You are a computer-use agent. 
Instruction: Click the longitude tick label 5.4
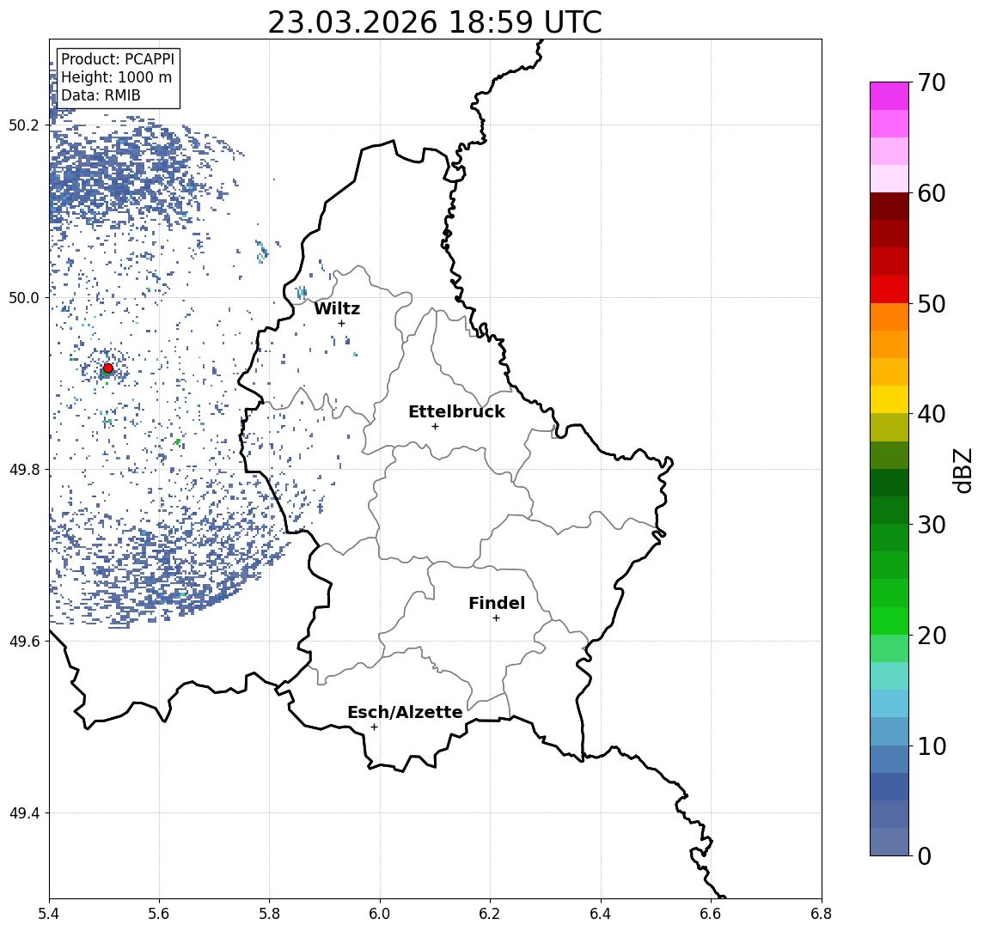point(50,914)
